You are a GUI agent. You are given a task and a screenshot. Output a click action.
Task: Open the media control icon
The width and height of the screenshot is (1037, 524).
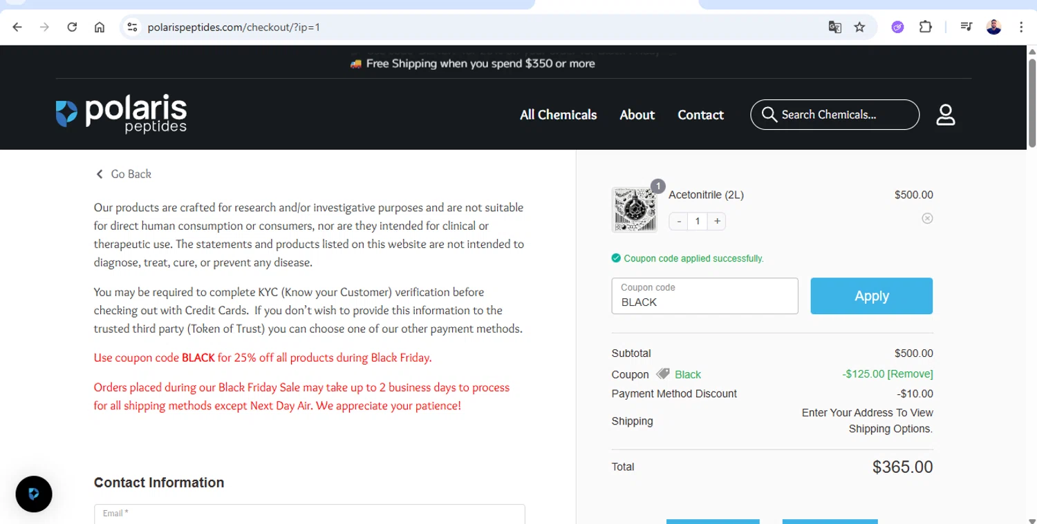coord(966,27)
